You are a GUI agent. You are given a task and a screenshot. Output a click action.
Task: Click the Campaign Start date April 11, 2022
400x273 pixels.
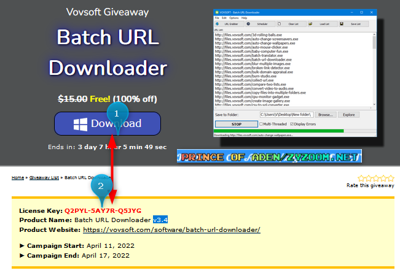click(x=111, y=246)
